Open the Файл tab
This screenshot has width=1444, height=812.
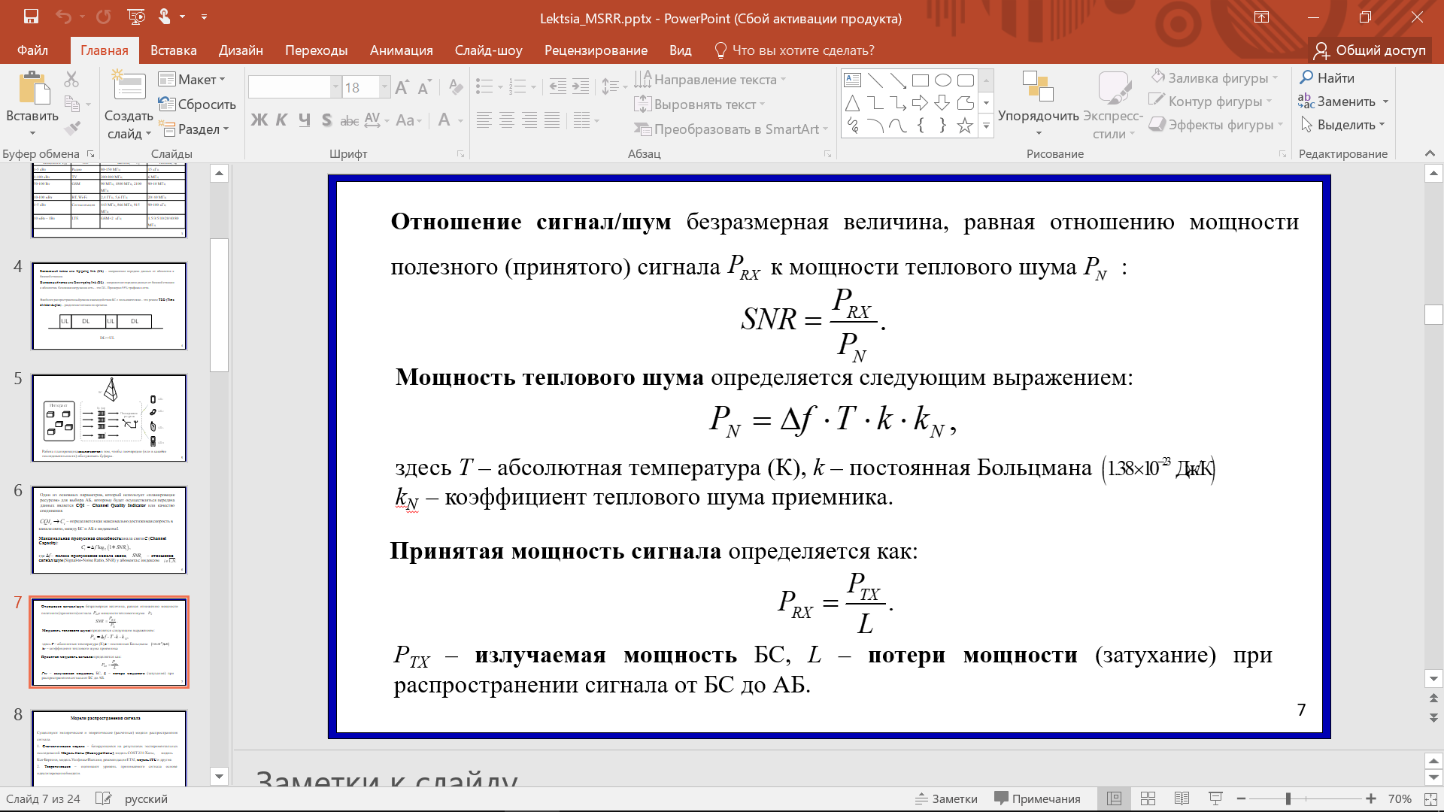[x=32, y=50]
